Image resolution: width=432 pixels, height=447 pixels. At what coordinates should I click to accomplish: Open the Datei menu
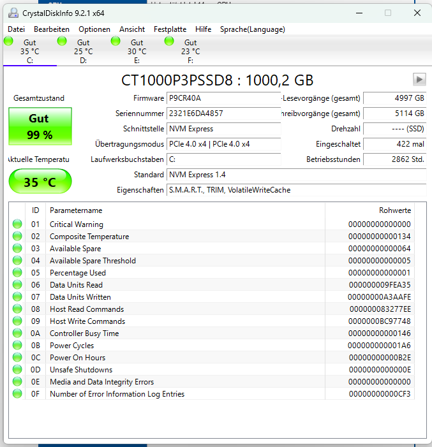(16, 29)
